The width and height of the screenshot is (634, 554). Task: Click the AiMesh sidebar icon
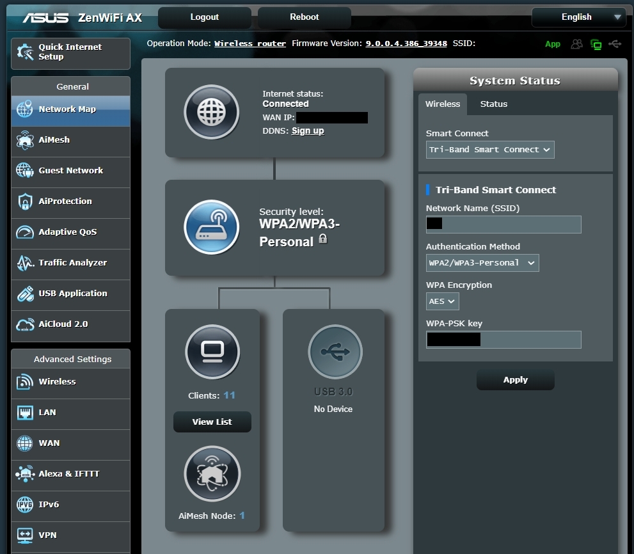click(25, 140)
